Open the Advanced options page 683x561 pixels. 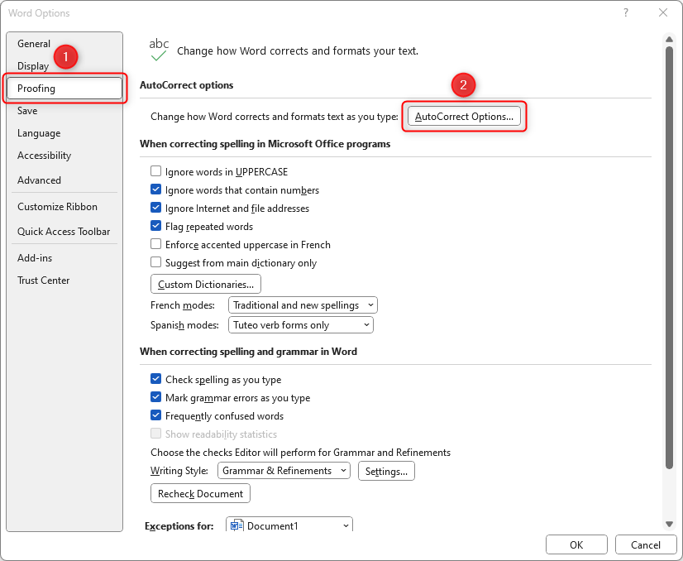click(x=39, y=180)
